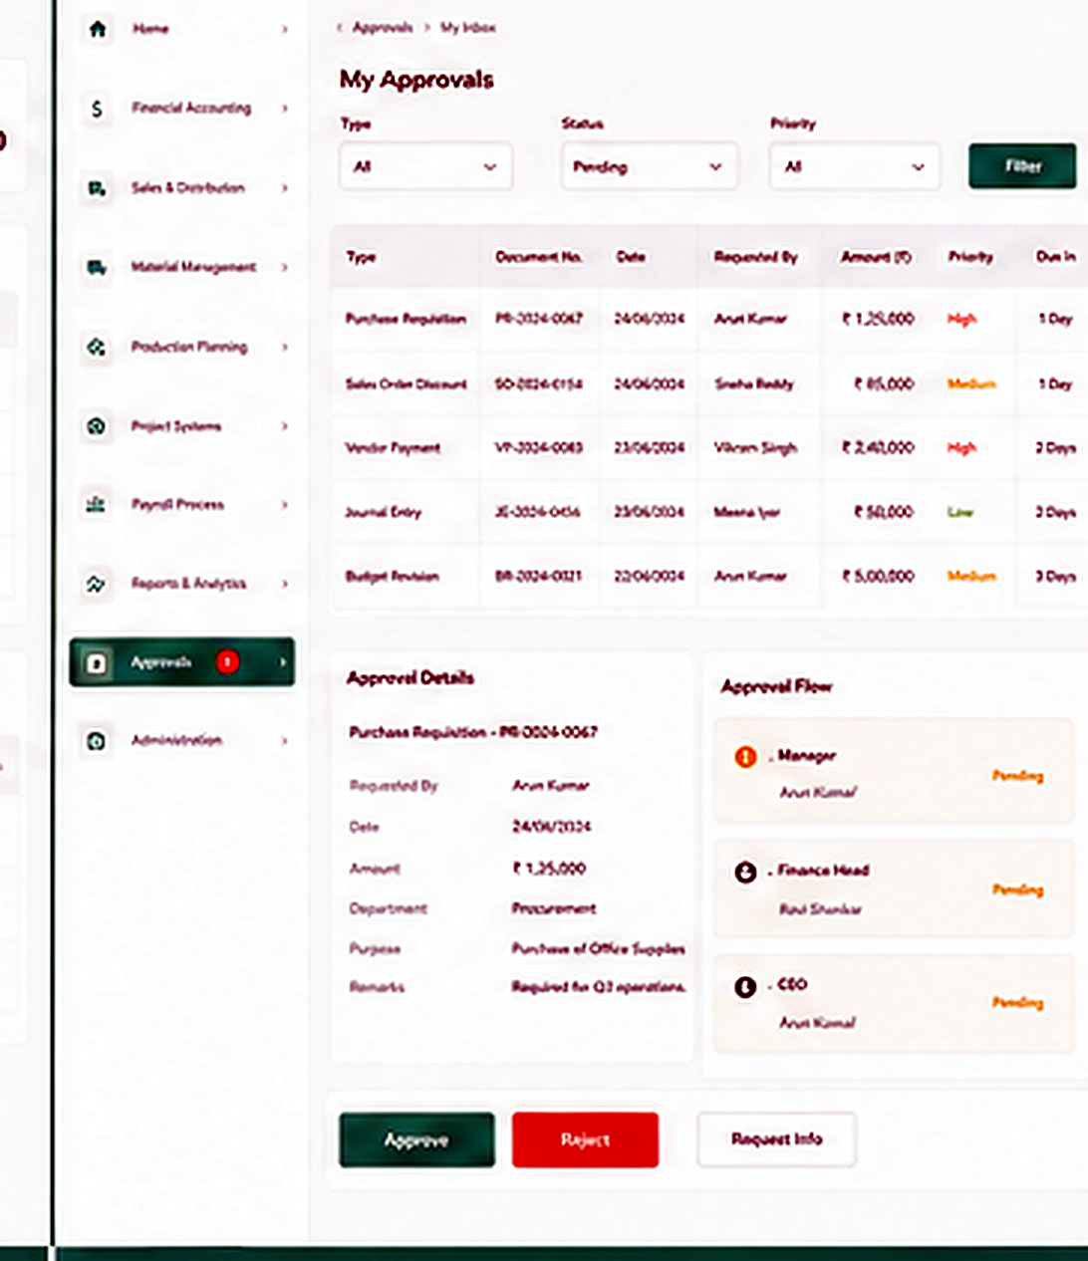
Task: Go to Material Management menu
Action: click(184, 267)
